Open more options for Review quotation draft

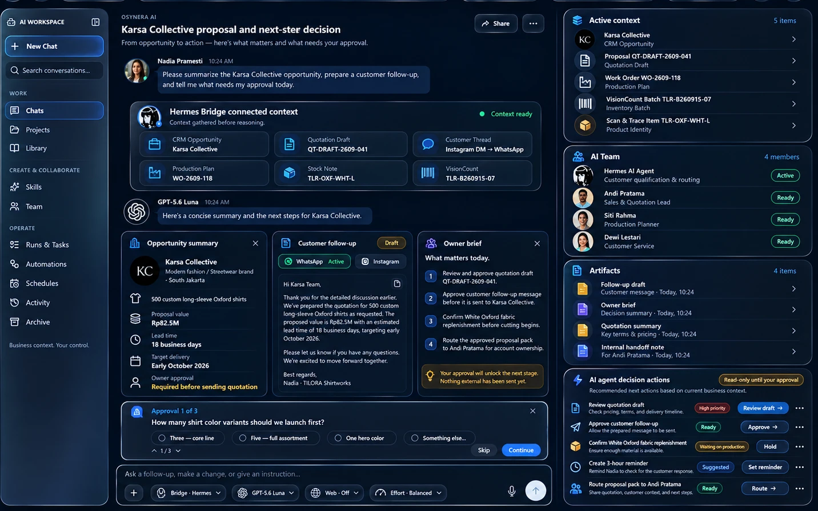(x=800, y=408)
